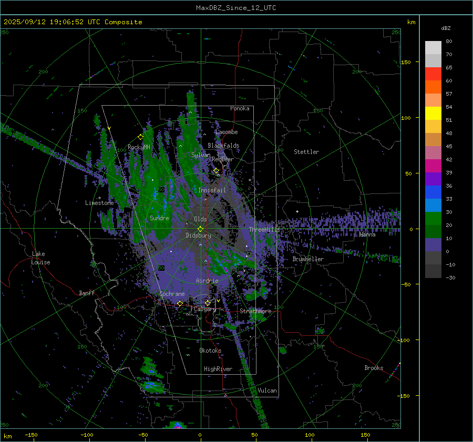The image size is (473, 442).
Task: Click the RedDeer city label
Action: [x=223, y=159]
